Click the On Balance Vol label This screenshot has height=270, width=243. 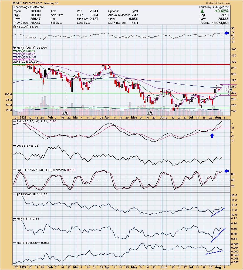tap(28, 146)
